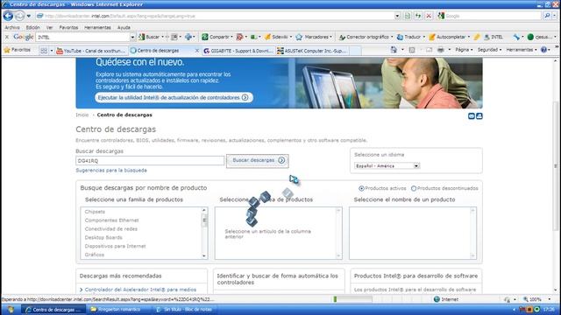The height and width of the screenshot is (315, 561).
Task: Open the Ayuda menu
Action: pyautogui.click(x=124, y=27)
